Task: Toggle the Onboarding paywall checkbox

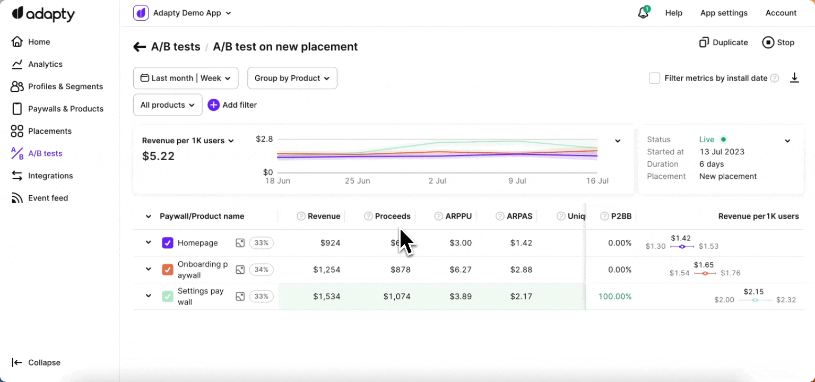Action: (167, 270)
